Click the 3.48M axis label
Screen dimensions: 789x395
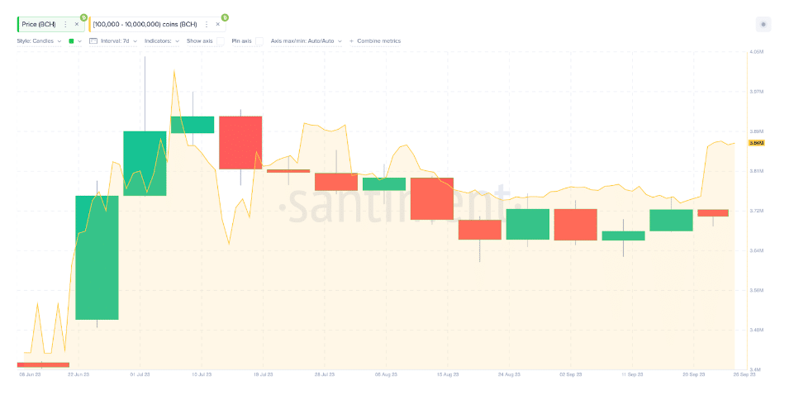coord(756,330)
